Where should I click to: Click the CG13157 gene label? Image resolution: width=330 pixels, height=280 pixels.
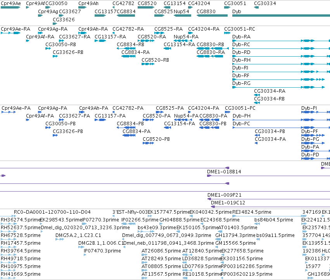105,12
